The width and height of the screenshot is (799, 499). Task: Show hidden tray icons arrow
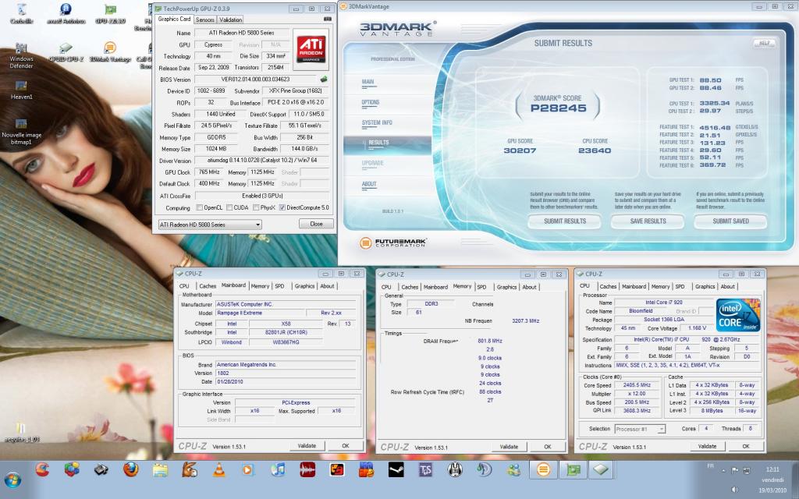[x=724, y=470]
